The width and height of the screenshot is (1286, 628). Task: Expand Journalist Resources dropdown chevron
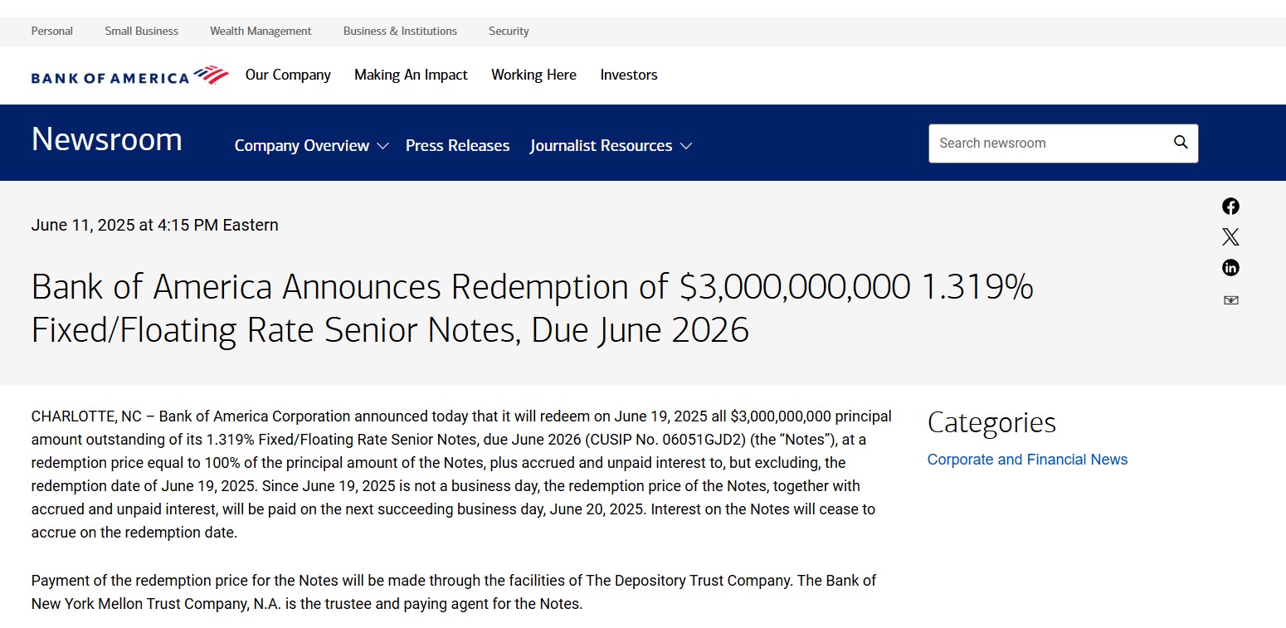686,146
